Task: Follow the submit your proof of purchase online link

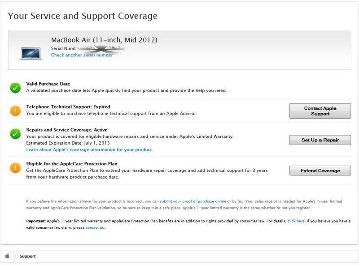Action: click(x=193, y=201)
